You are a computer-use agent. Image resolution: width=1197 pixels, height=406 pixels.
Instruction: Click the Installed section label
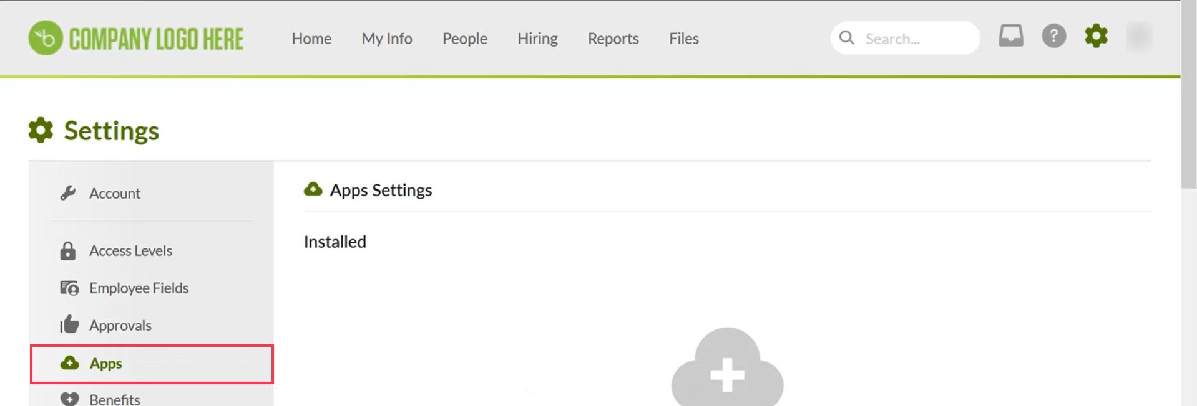tap(335, 242)
